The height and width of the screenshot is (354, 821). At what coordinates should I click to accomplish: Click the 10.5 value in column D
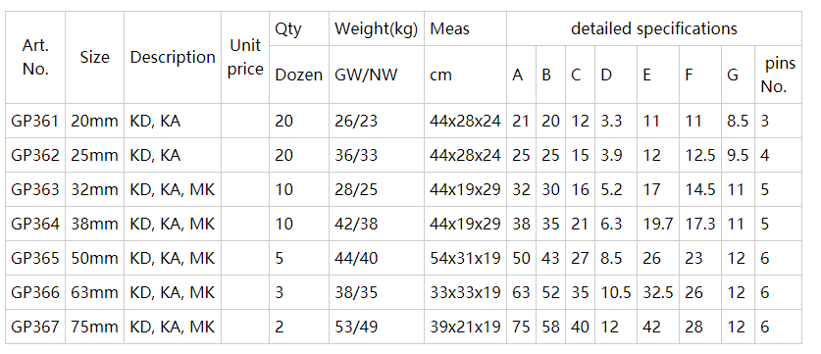(616, 292)
